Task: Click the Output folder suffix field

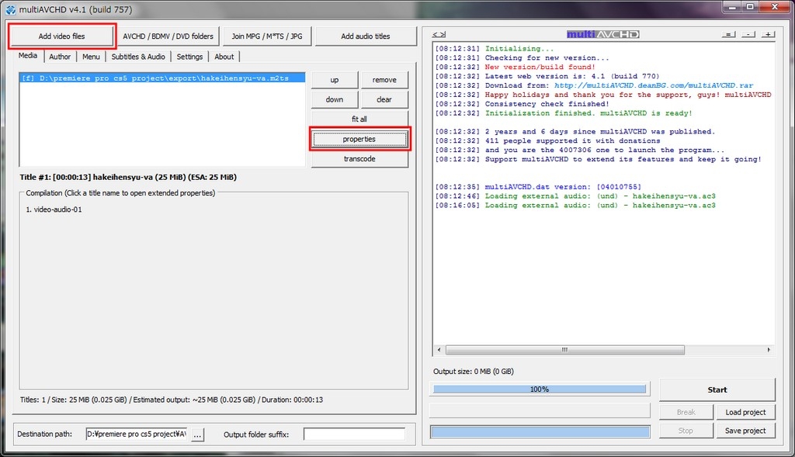Action: (354, 434)
